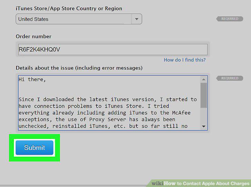The image size is (251, 187).
Task: Click the dropdown arrow beside United States
Action: point(137,19)
